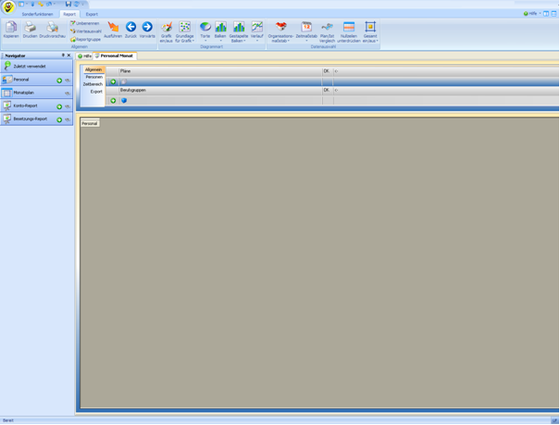Toggle Grafik ein/aus
560x425 pixels.
[167, 29]
